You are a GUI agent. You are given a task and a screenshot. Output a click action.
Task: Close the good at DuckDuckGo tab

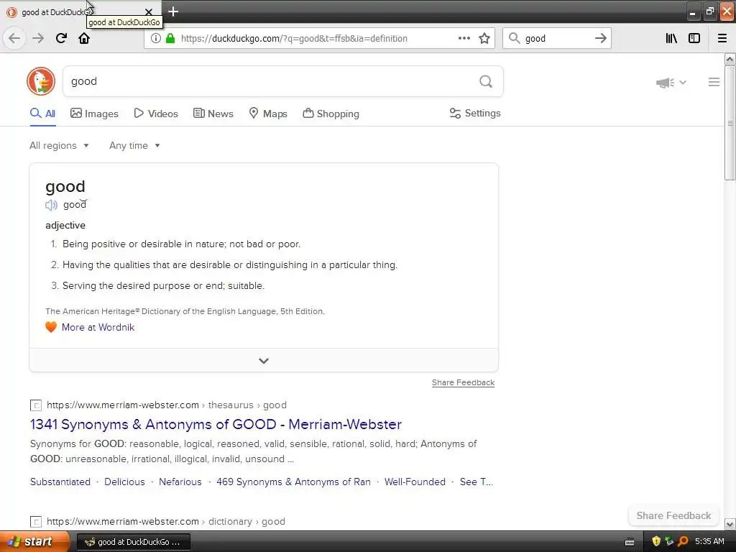tap(149, 11)
